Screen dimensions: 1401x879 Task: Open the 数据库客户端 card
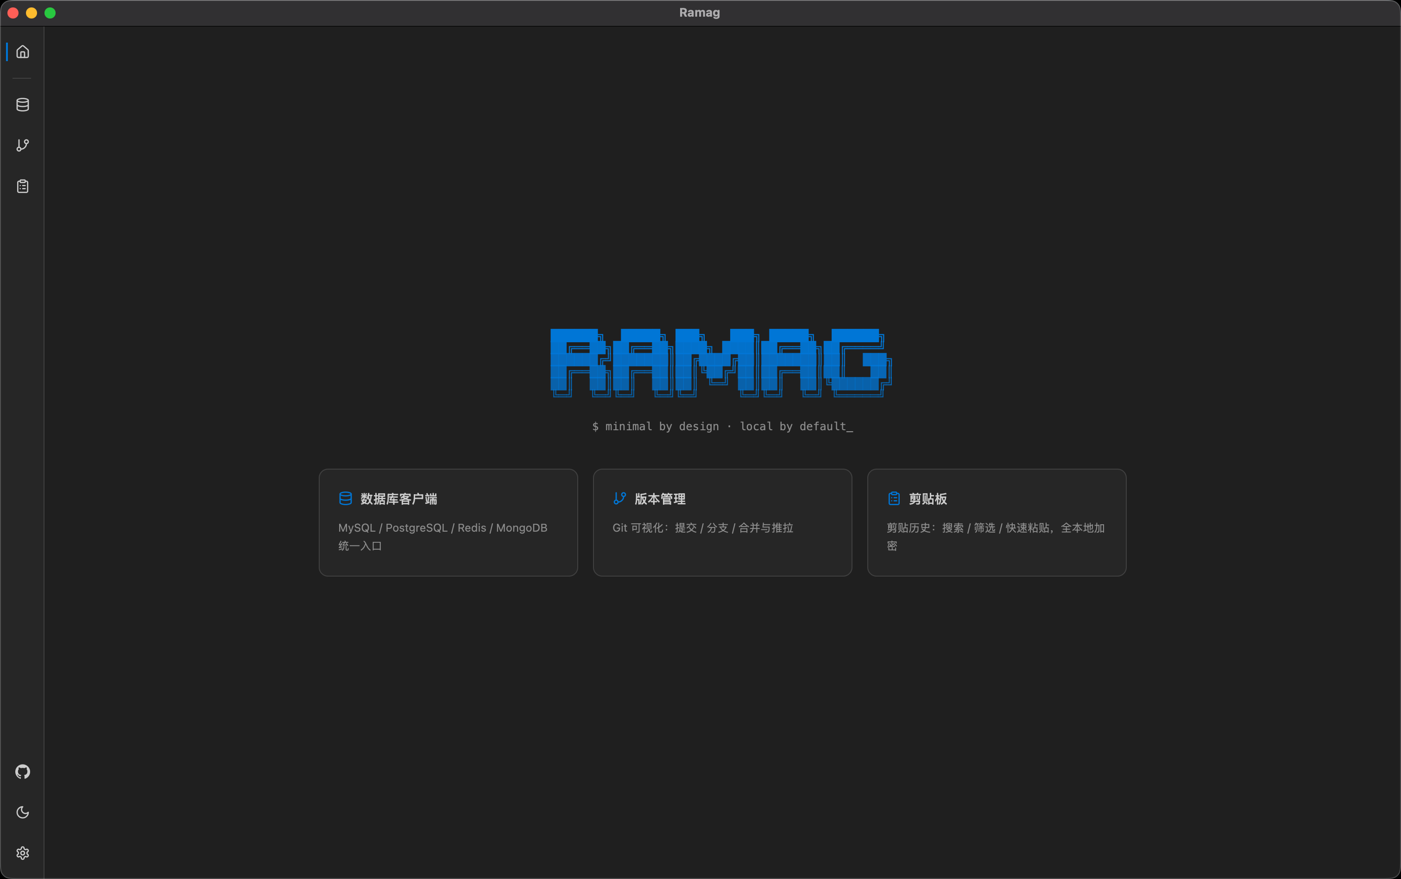(448, 523)
